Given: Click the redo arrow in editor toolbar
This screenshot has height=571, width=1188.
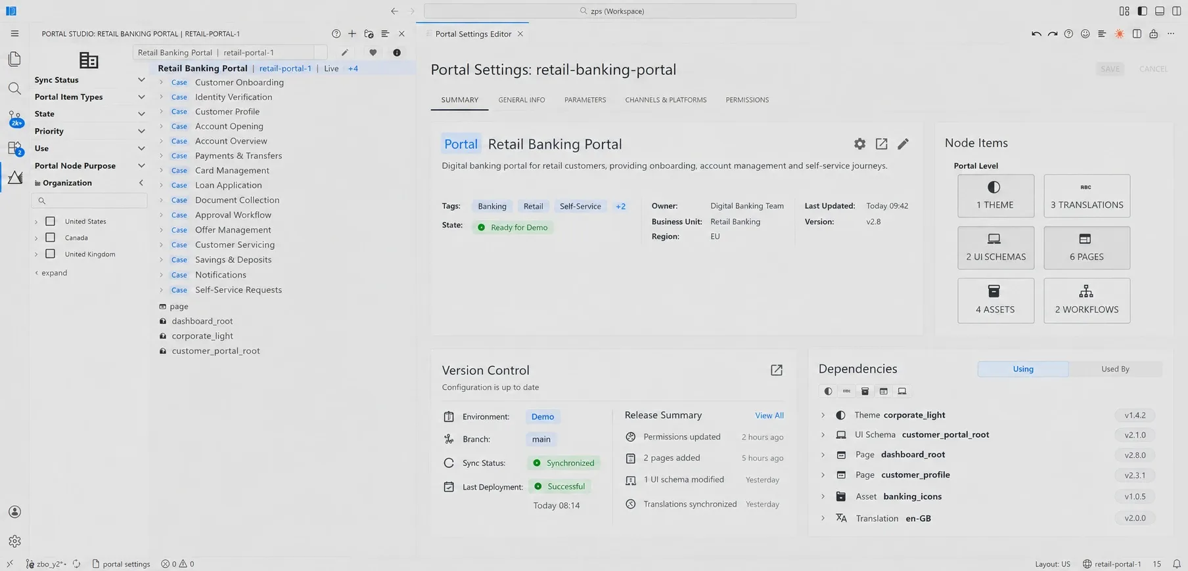Looking at the screenshot, I should click(x=1053, y=33).
